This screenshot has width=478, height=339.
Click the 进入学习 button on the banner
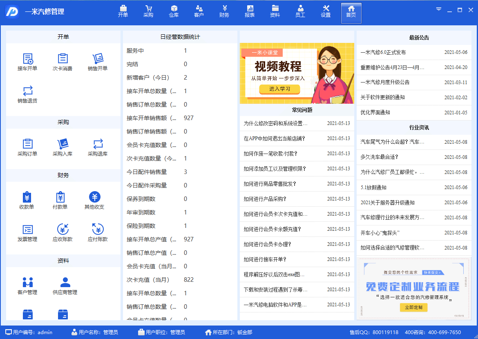coord(279,89)
